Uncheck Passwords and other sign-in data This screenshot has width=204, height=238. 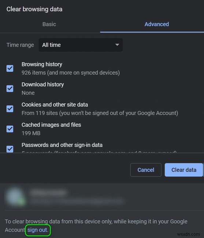click(10, 149)
